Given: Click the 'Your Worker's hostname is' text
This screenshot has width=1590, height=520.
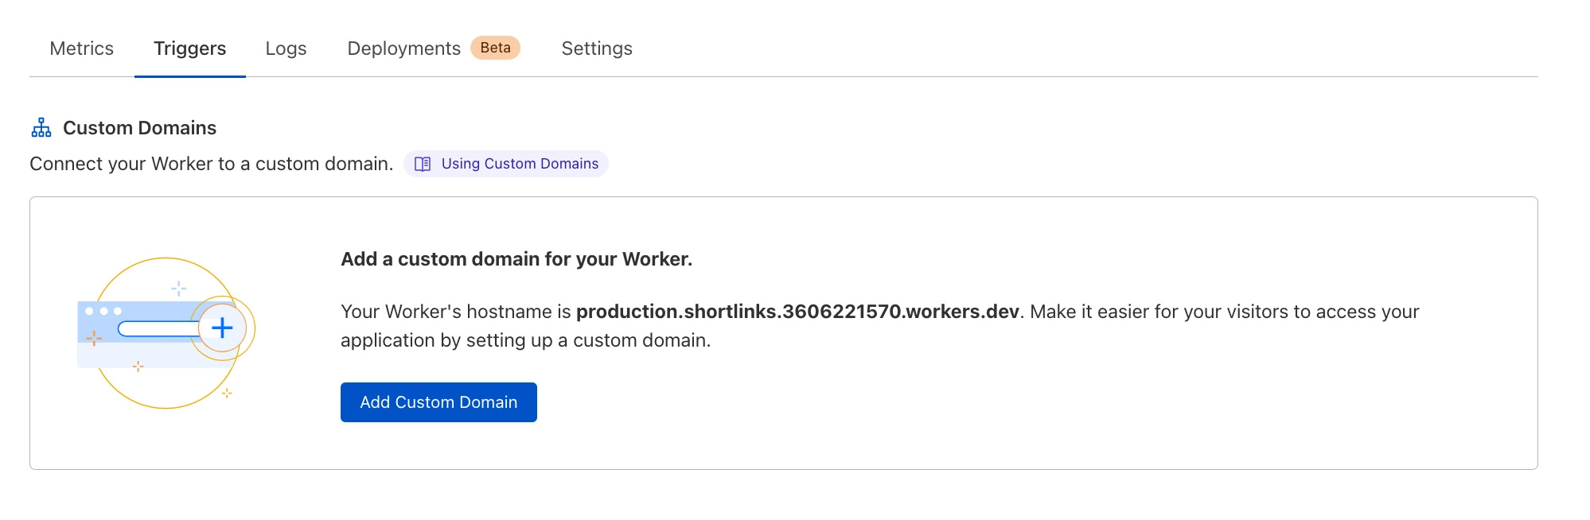Looking at the screenshot, I should tap(455, 312).
